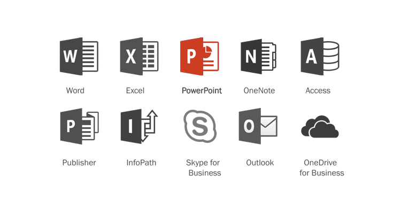401x214 pixels.
Task: Open the Word app icon
Action: pyautogui.click(x=79, y=56)
